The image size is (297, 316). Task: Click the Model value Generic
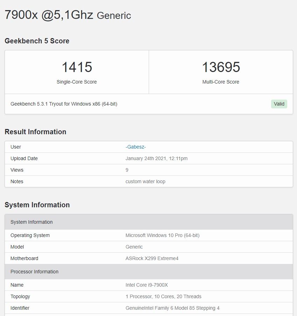point(134,247)
